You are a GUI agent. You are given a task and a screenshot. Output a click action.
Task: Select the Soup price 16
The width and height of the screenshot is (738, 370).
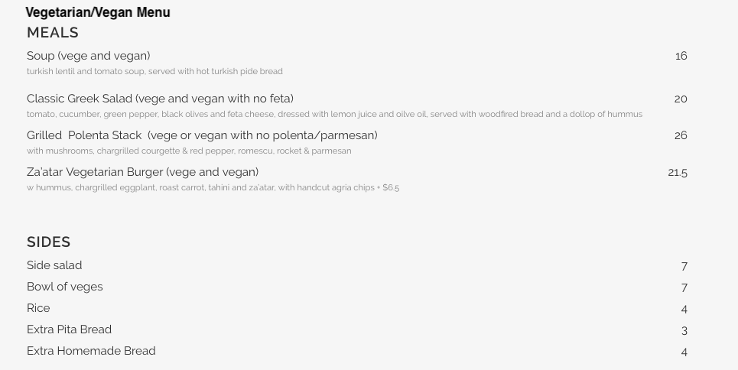681,56
